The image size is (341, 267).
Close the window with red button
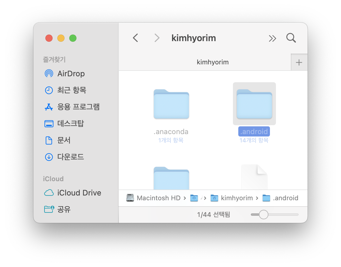(49, 38)
